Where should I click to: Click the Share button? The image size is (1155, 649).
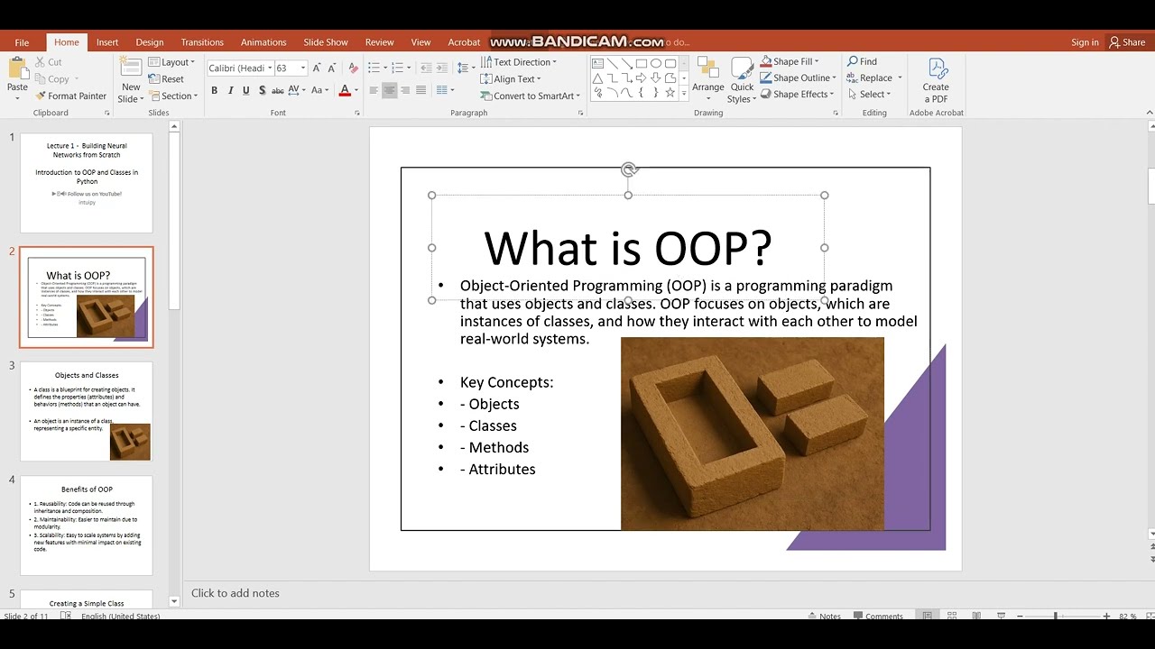[x=1127, y=42]
